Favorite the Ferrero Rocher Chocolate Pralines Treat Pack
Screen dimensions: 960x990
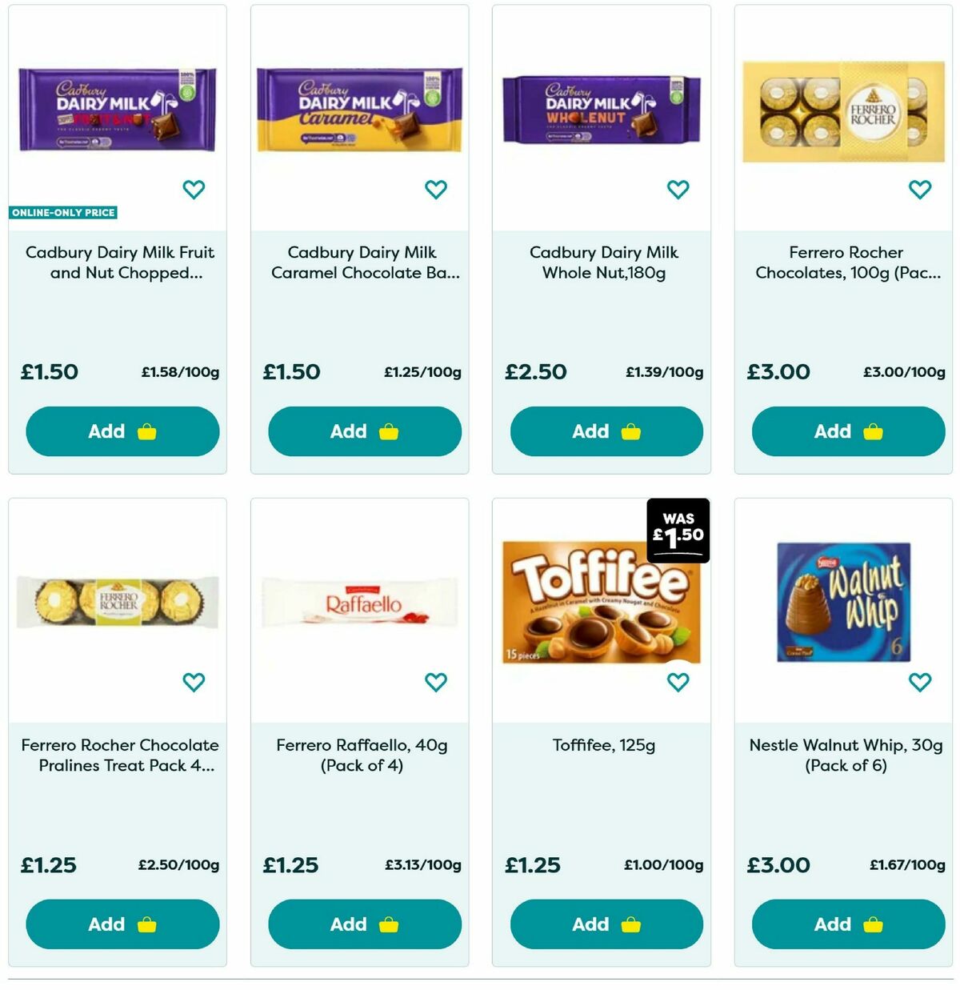point(194,683)
